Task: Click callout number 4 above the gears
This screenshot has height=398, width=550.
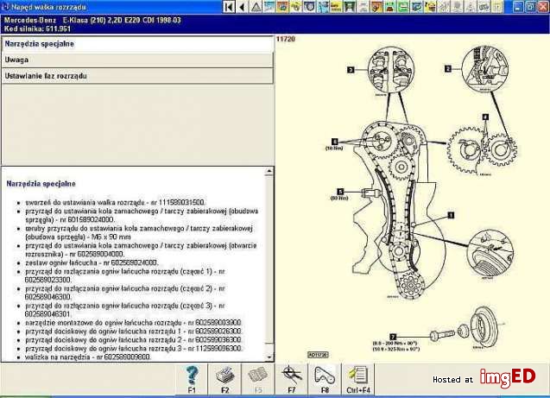Action: tap(485, 117)
